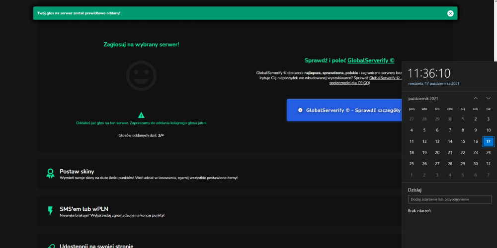Select day 15 in calendar
Image resolution: width=497 pixels, height=248 pixels.
tap(463, 141)
